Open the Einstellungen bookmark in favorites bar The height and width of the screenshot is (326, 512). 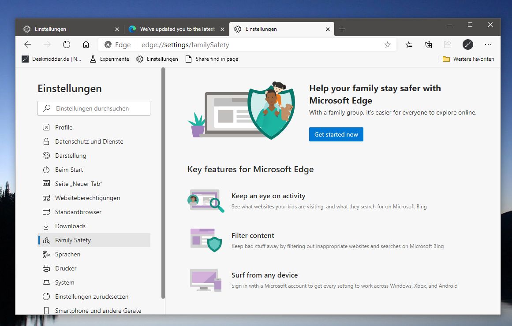tap(157, 59)
